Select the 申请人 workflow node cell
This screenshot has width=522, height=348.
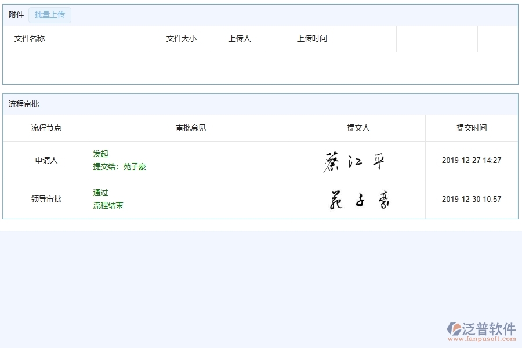[45, 160]
